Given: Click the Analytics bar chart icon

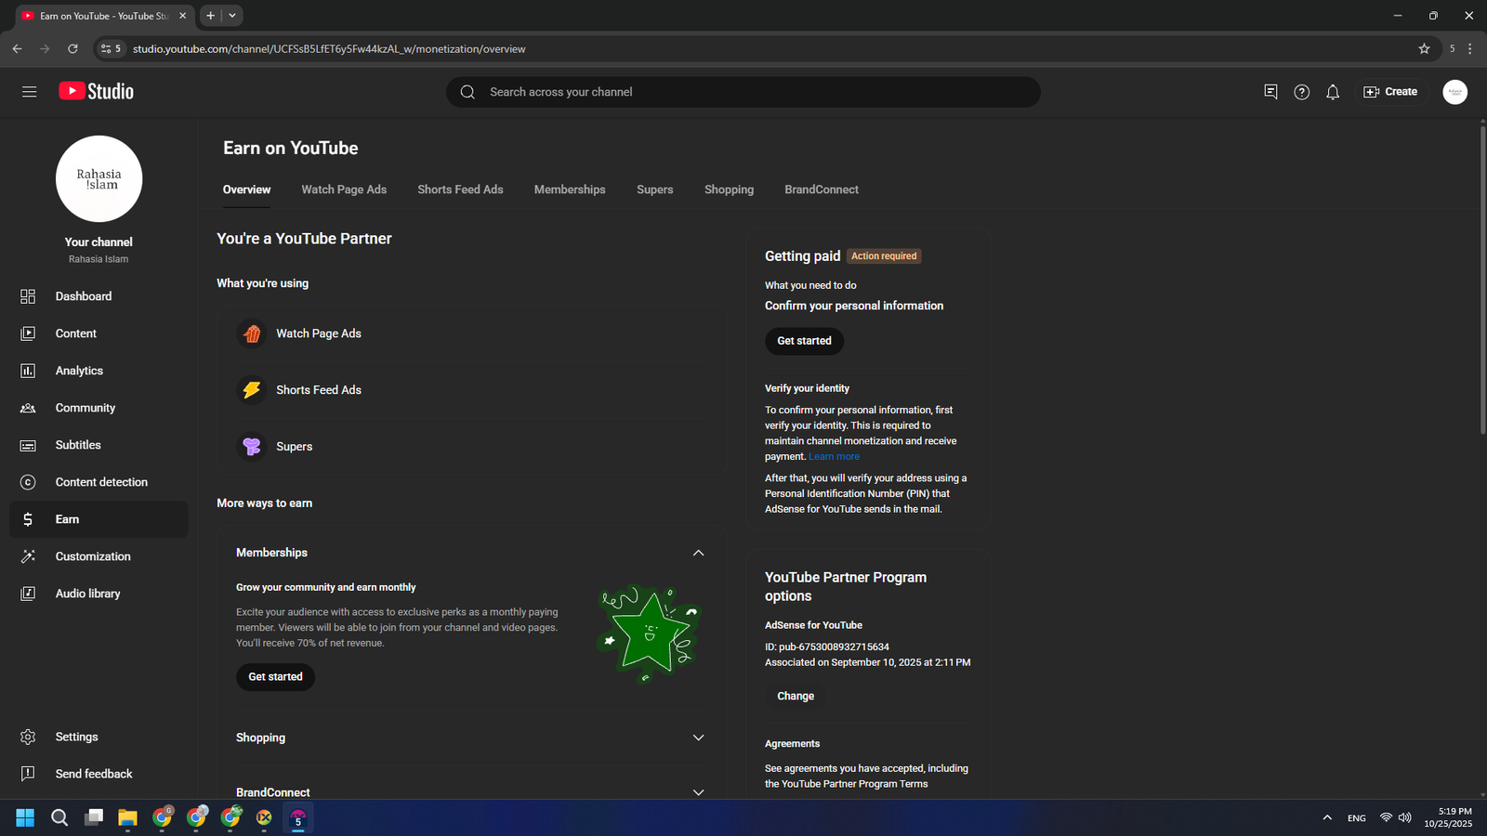Looking at the screenshot, I should (28, 371).
